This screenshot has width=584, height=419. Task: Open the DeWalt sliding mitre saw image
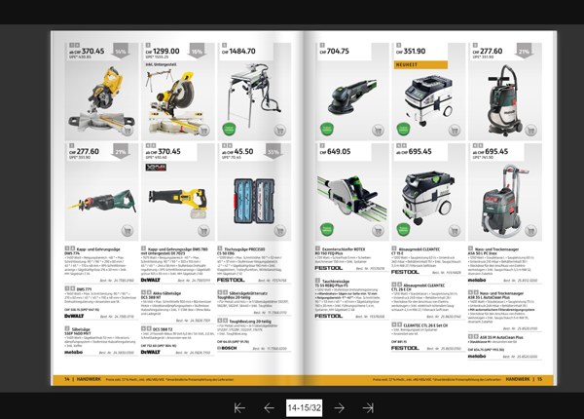pos(101,100)
